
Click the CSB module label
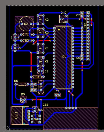coord(46,105)
